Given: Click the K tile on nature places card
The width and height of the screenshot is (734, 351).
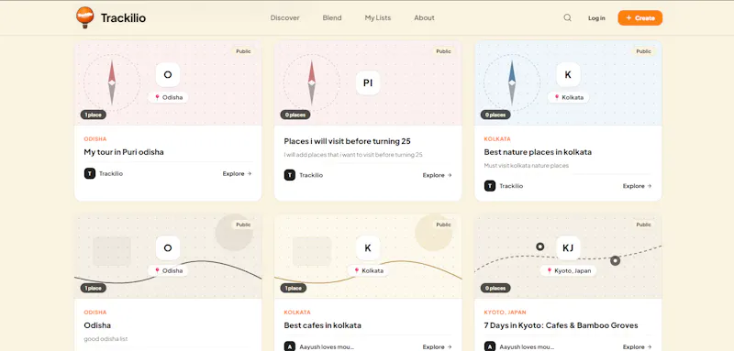Looking at the screenshot, I should pos(568,75).
